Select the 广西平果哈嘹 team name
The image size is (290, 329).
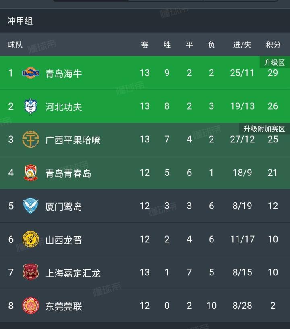pos(73,140)
